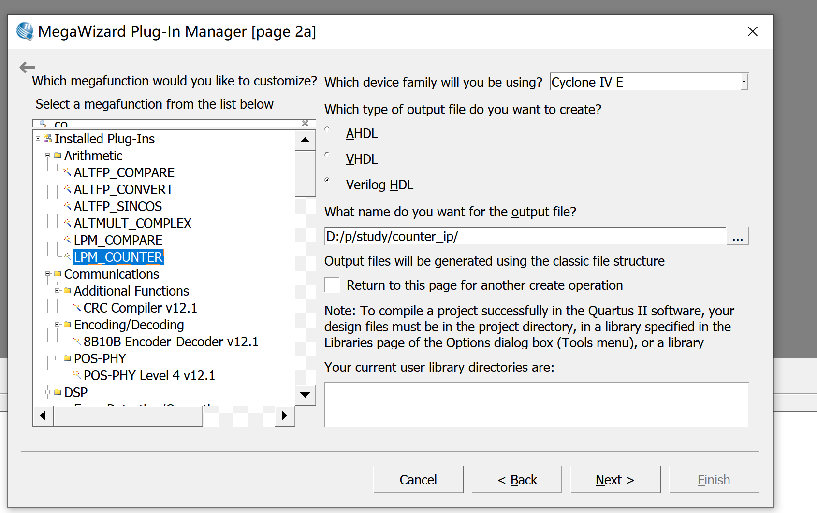The width and height of the screenshot is (817, 513).
Task: Select CRC Compiler v12.1 entry
Action: click(x=140, y=308)
